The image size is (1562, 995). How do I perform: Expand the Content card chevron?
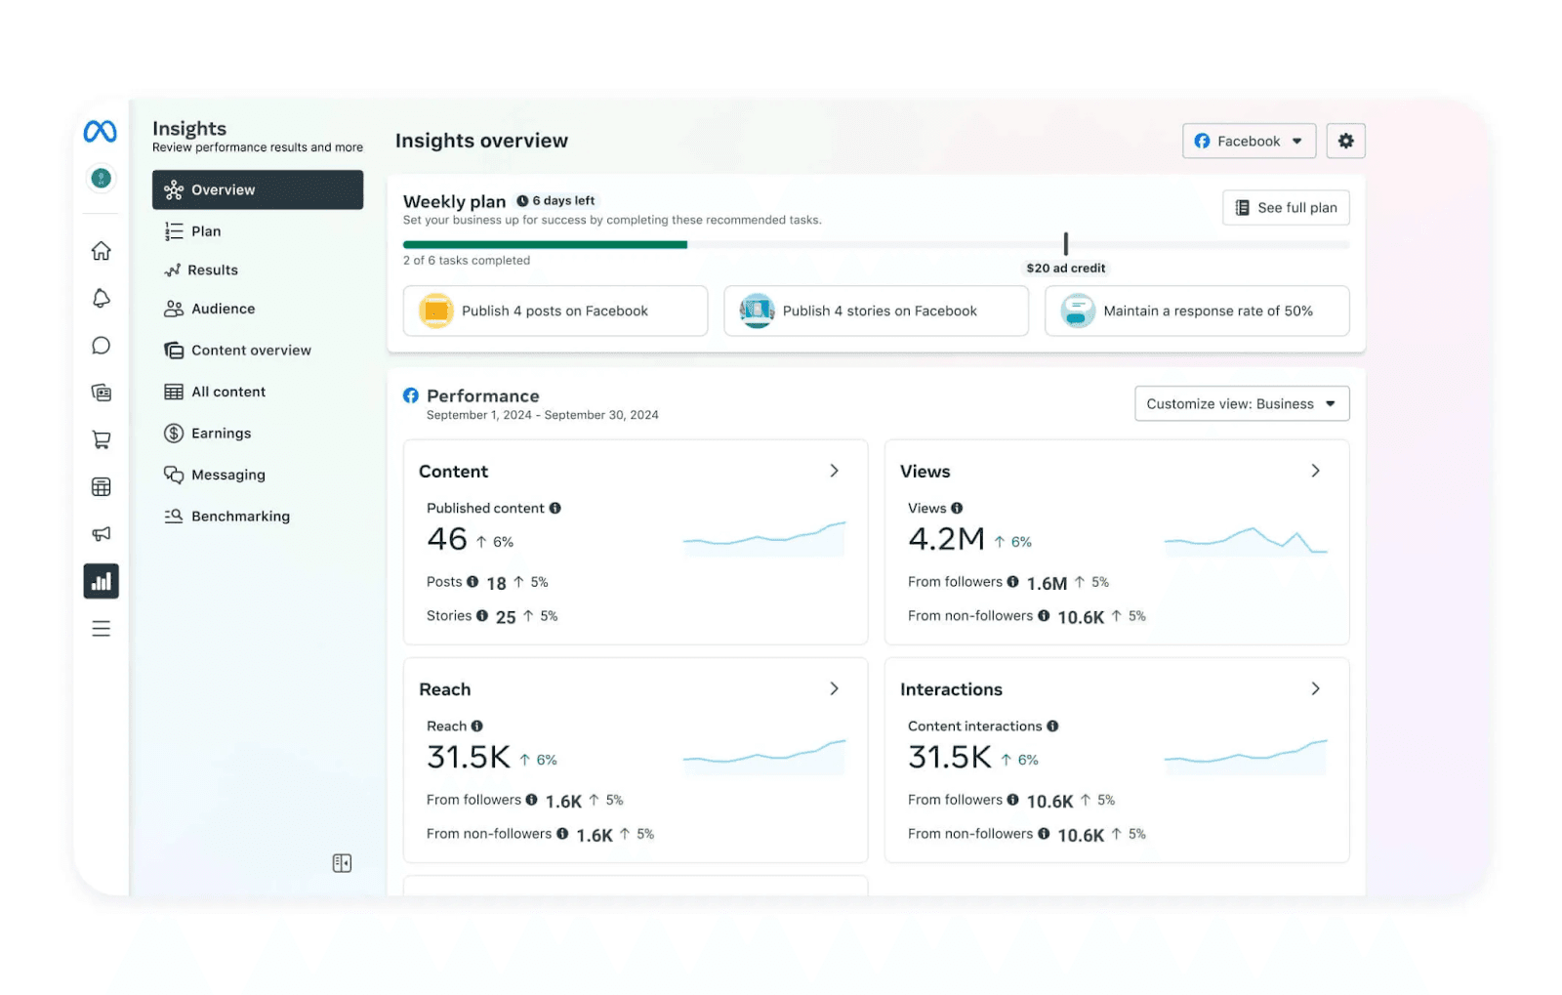click(x=834, y=471)
